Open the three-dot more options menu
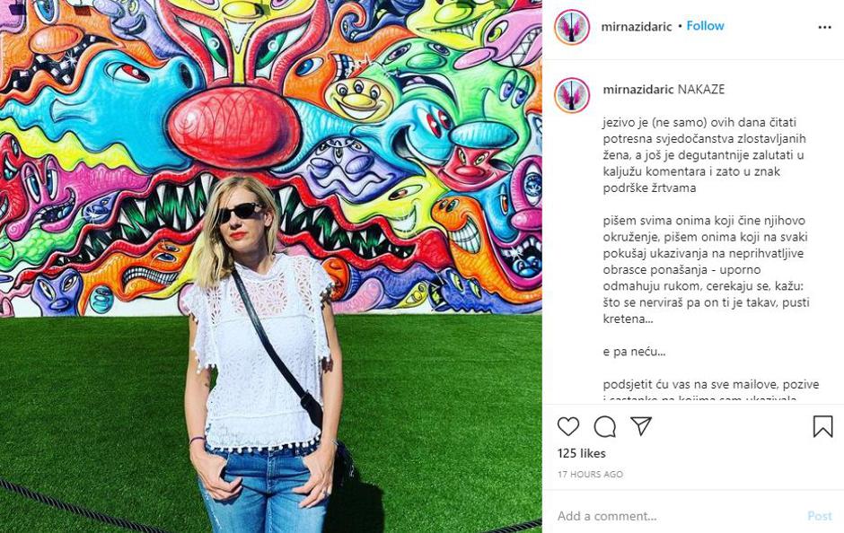This screenshot has height=533, width=844. (x=824, y=28)
